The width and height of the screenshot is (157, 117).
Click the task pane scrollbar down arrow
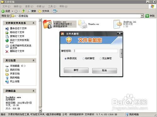click(40, 110)
